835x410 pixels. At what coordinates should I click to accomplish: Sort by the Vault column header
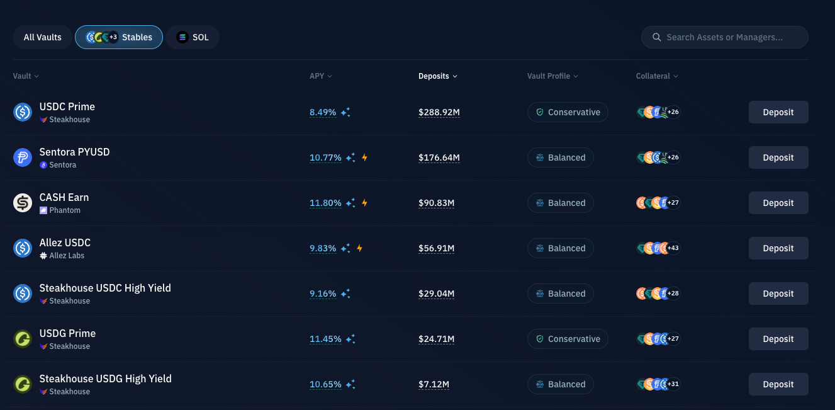[26, 76]
